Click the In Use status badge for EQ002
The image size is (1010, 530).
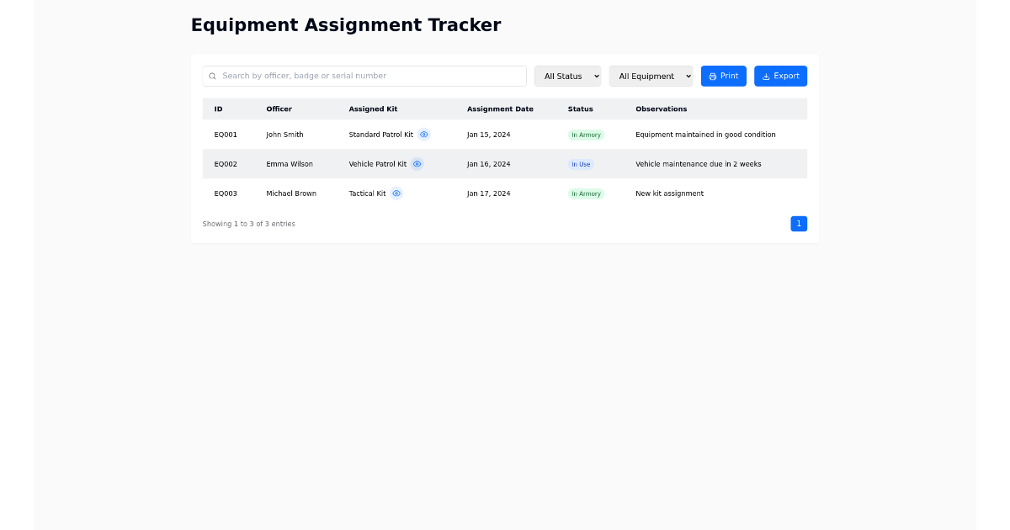[582, 164]
